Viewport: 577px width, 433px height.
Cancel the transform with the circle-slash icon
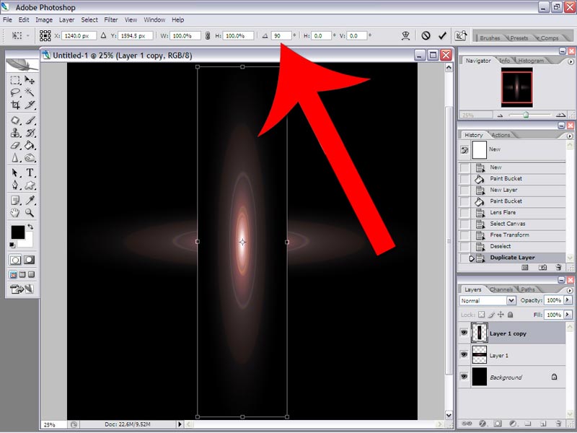tap(426, 35)
